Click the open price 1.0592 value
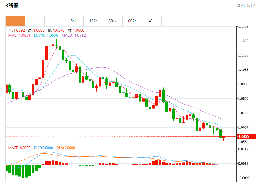This screenshot has width=258, height=182. 19,30
